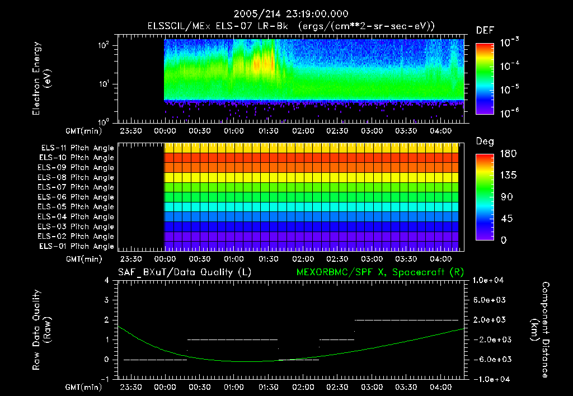Click the GMT(min) label under the spectrogram
The height and width of the screenshot is (396, 573).
pos(84,131)
